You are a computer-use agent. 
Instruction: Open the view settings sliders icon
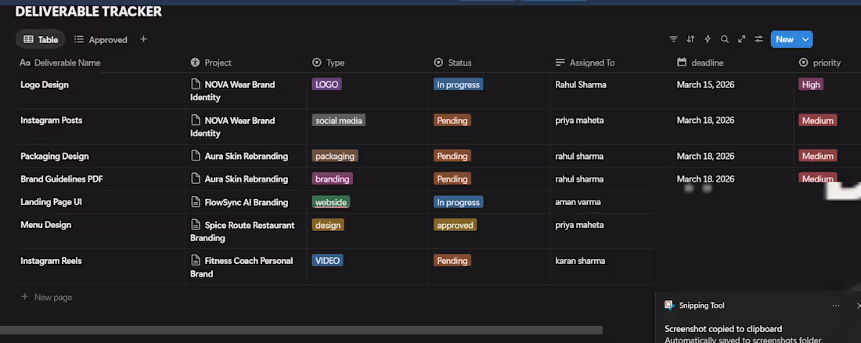[758, 39]
